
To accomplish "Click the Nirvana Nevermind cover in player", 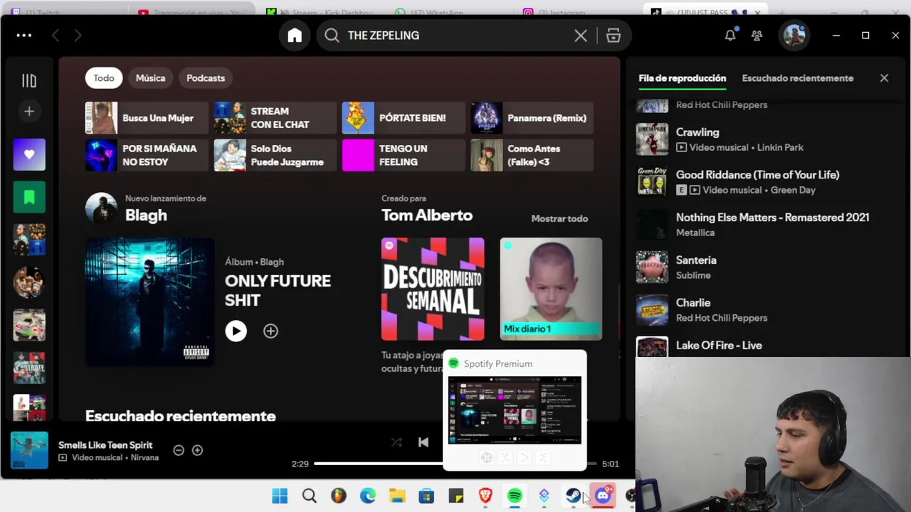I will [x=29, y=450].
